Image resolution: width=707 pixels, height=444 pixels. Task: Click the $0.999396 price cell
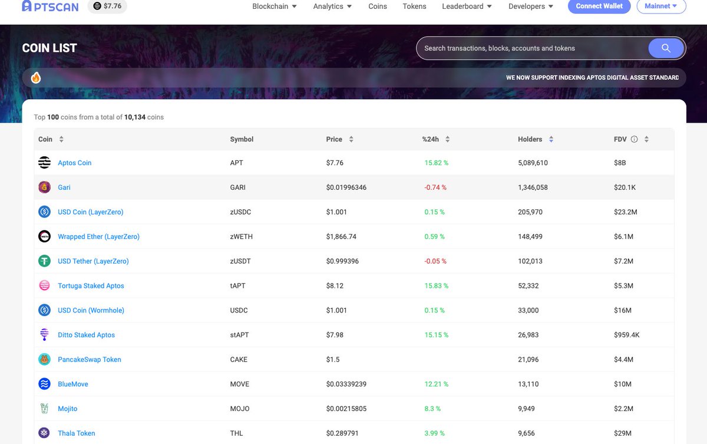(342, 261)
